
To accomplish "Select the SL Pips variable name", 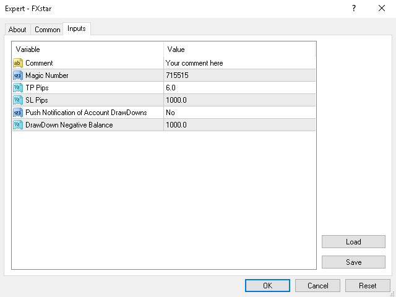I will coord(37,100).
